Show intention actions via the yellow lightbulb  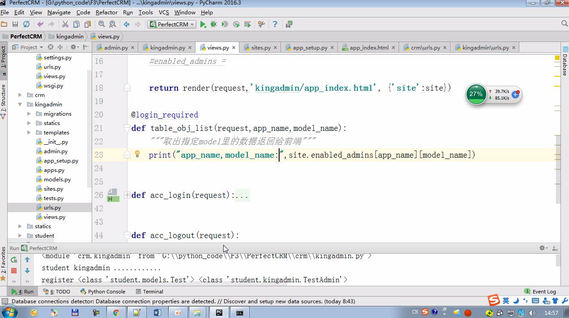(x=137, y=154)
